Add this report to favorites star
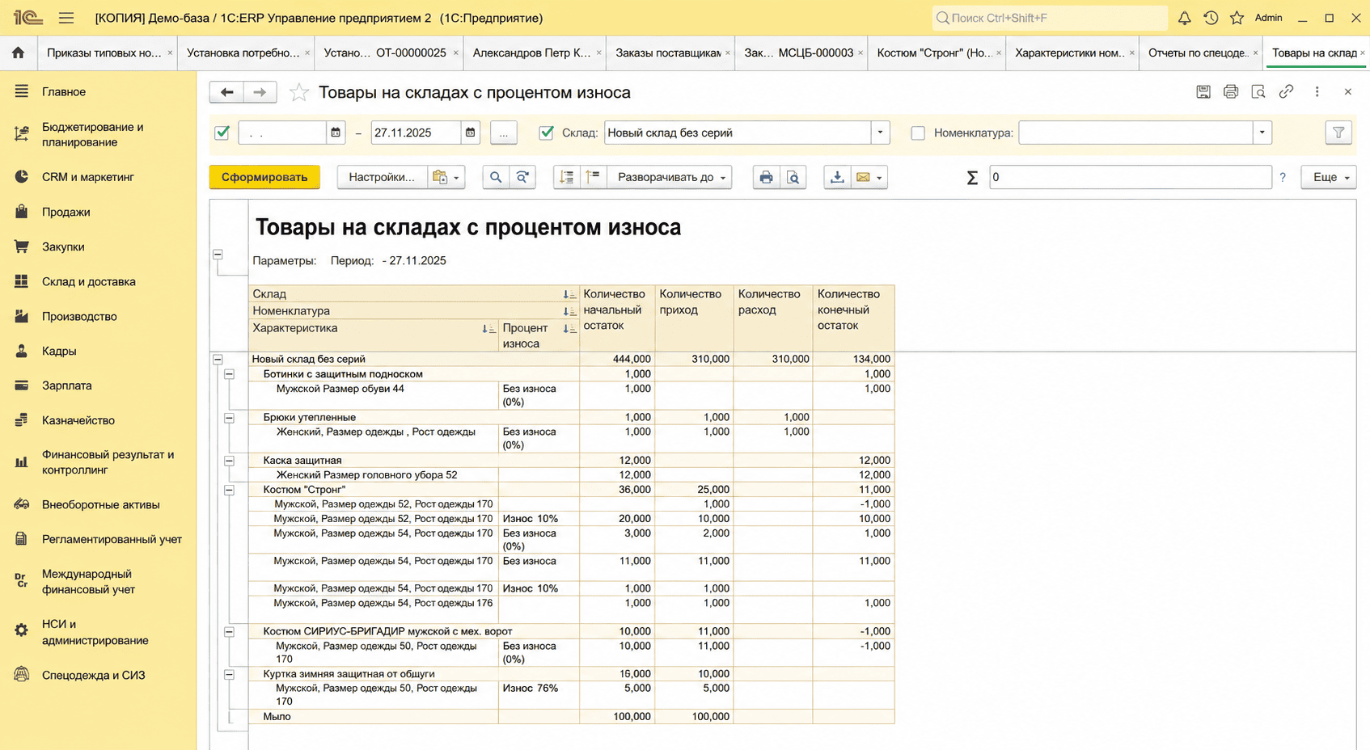This screenshot has height=750, width=1370. pyautogui.click(x=299, y=93)
